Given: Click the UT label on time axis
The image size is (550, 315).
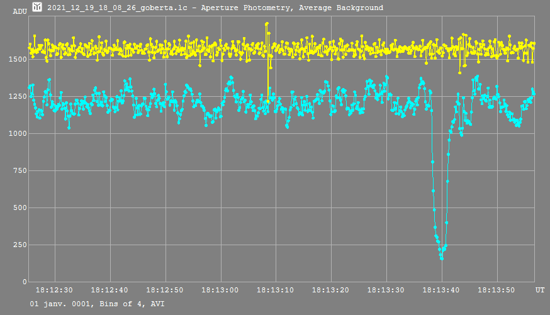Looking at the screenshot, I should 540,290.
